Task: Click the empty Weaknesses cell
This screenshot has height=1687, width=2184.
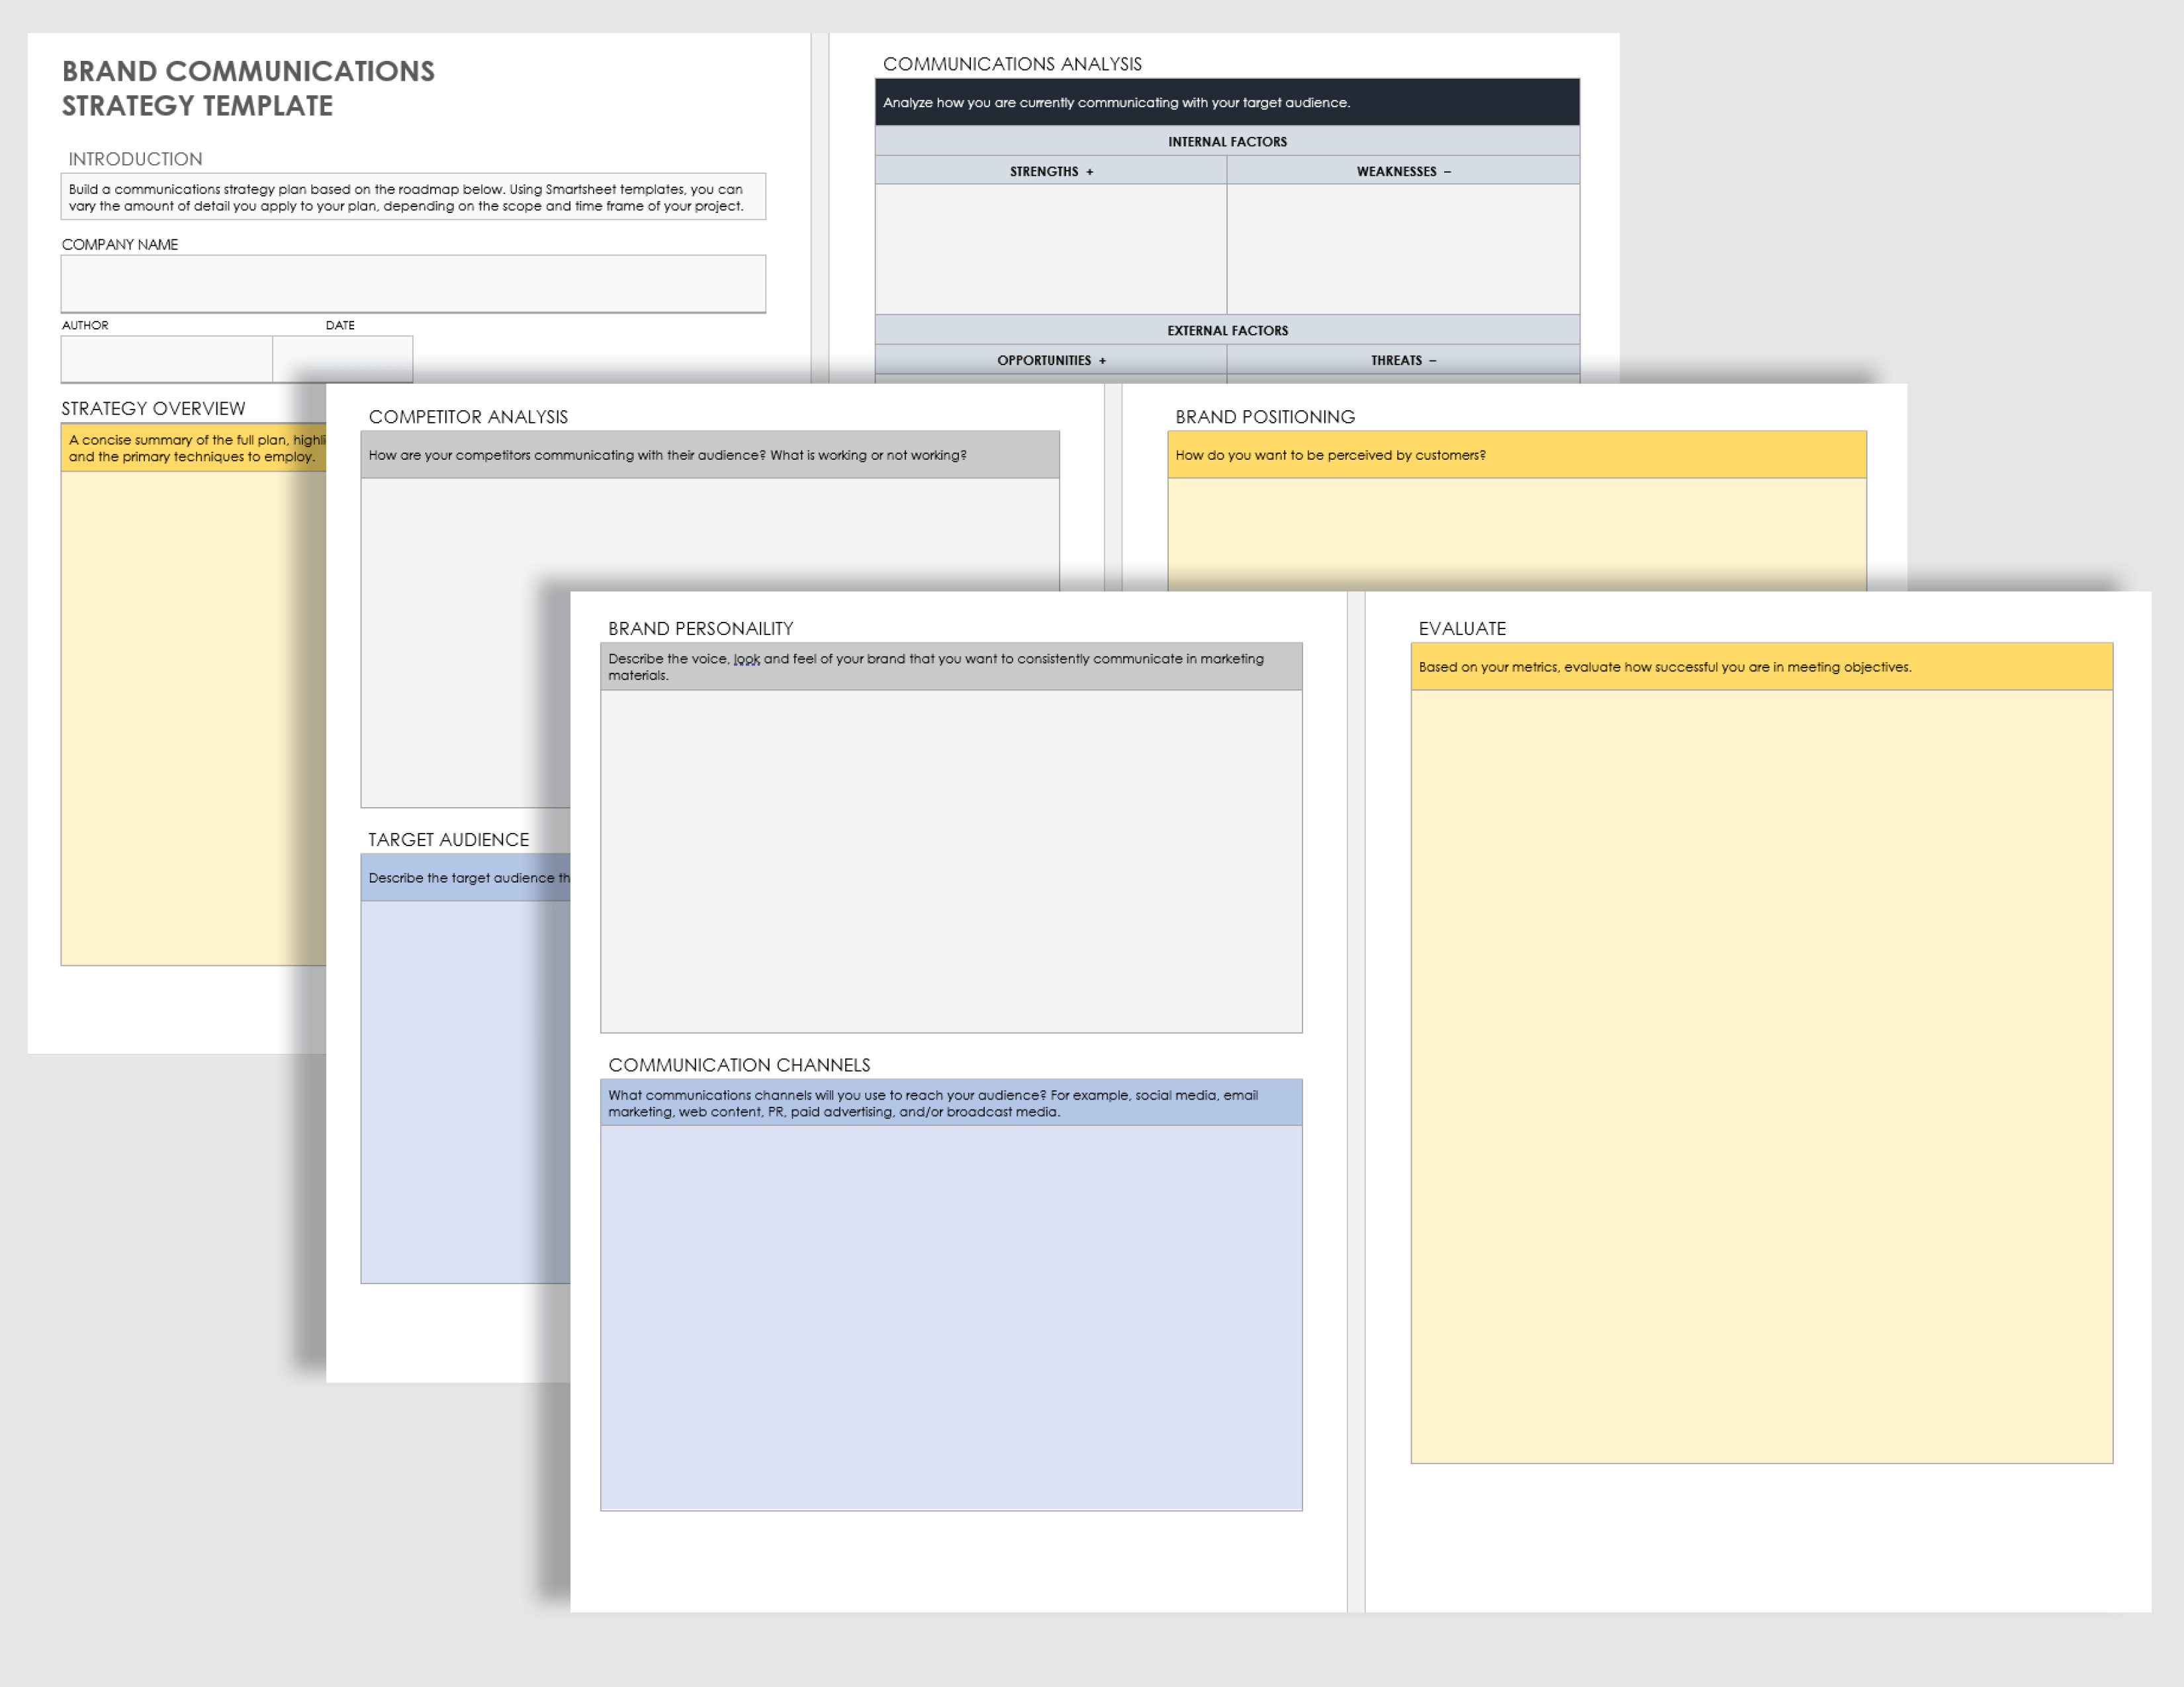Action: pyautogui.click(x=1403, y=249)
